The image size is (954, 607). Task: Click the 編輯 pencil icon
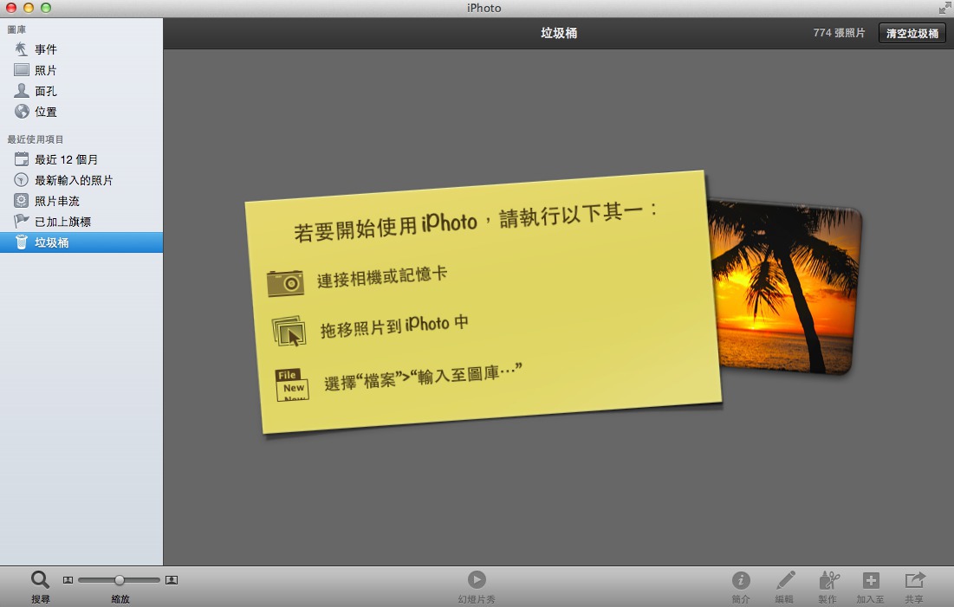tap(785, 579)
